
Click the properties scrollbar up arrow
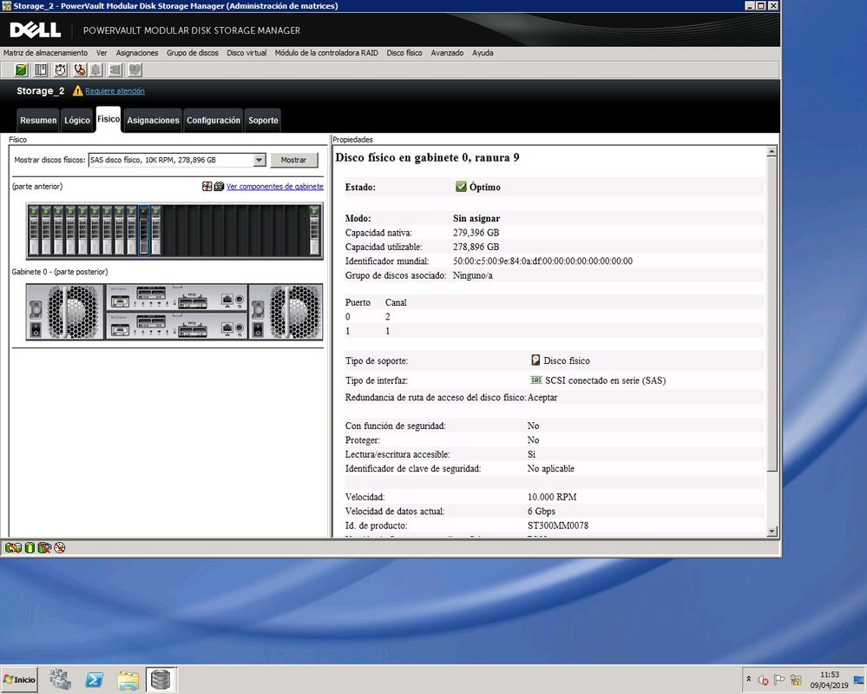(772, 151)
